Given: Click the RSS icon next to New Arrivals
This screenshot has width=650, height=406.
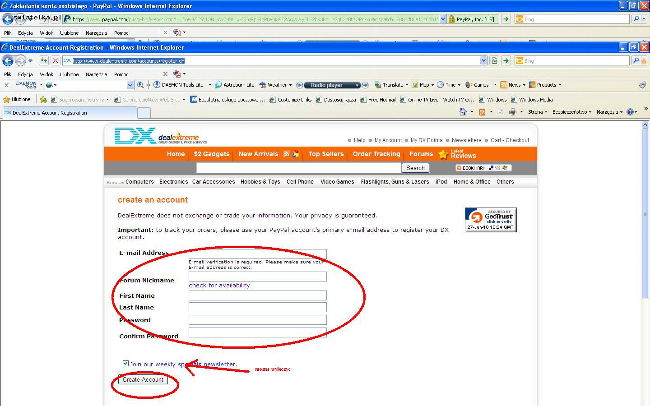Looking at the screenshot, I should click(286, 154).
